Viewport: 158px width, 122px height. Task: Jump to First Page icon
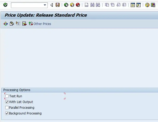coord(107,5)
